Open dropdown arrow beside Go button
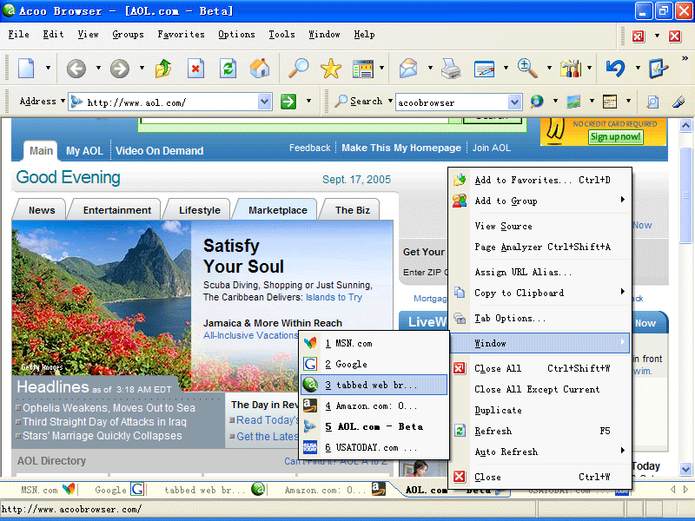The height and width of the screenshot is (521, 695). pyautogui.click(x=309, y=101)
